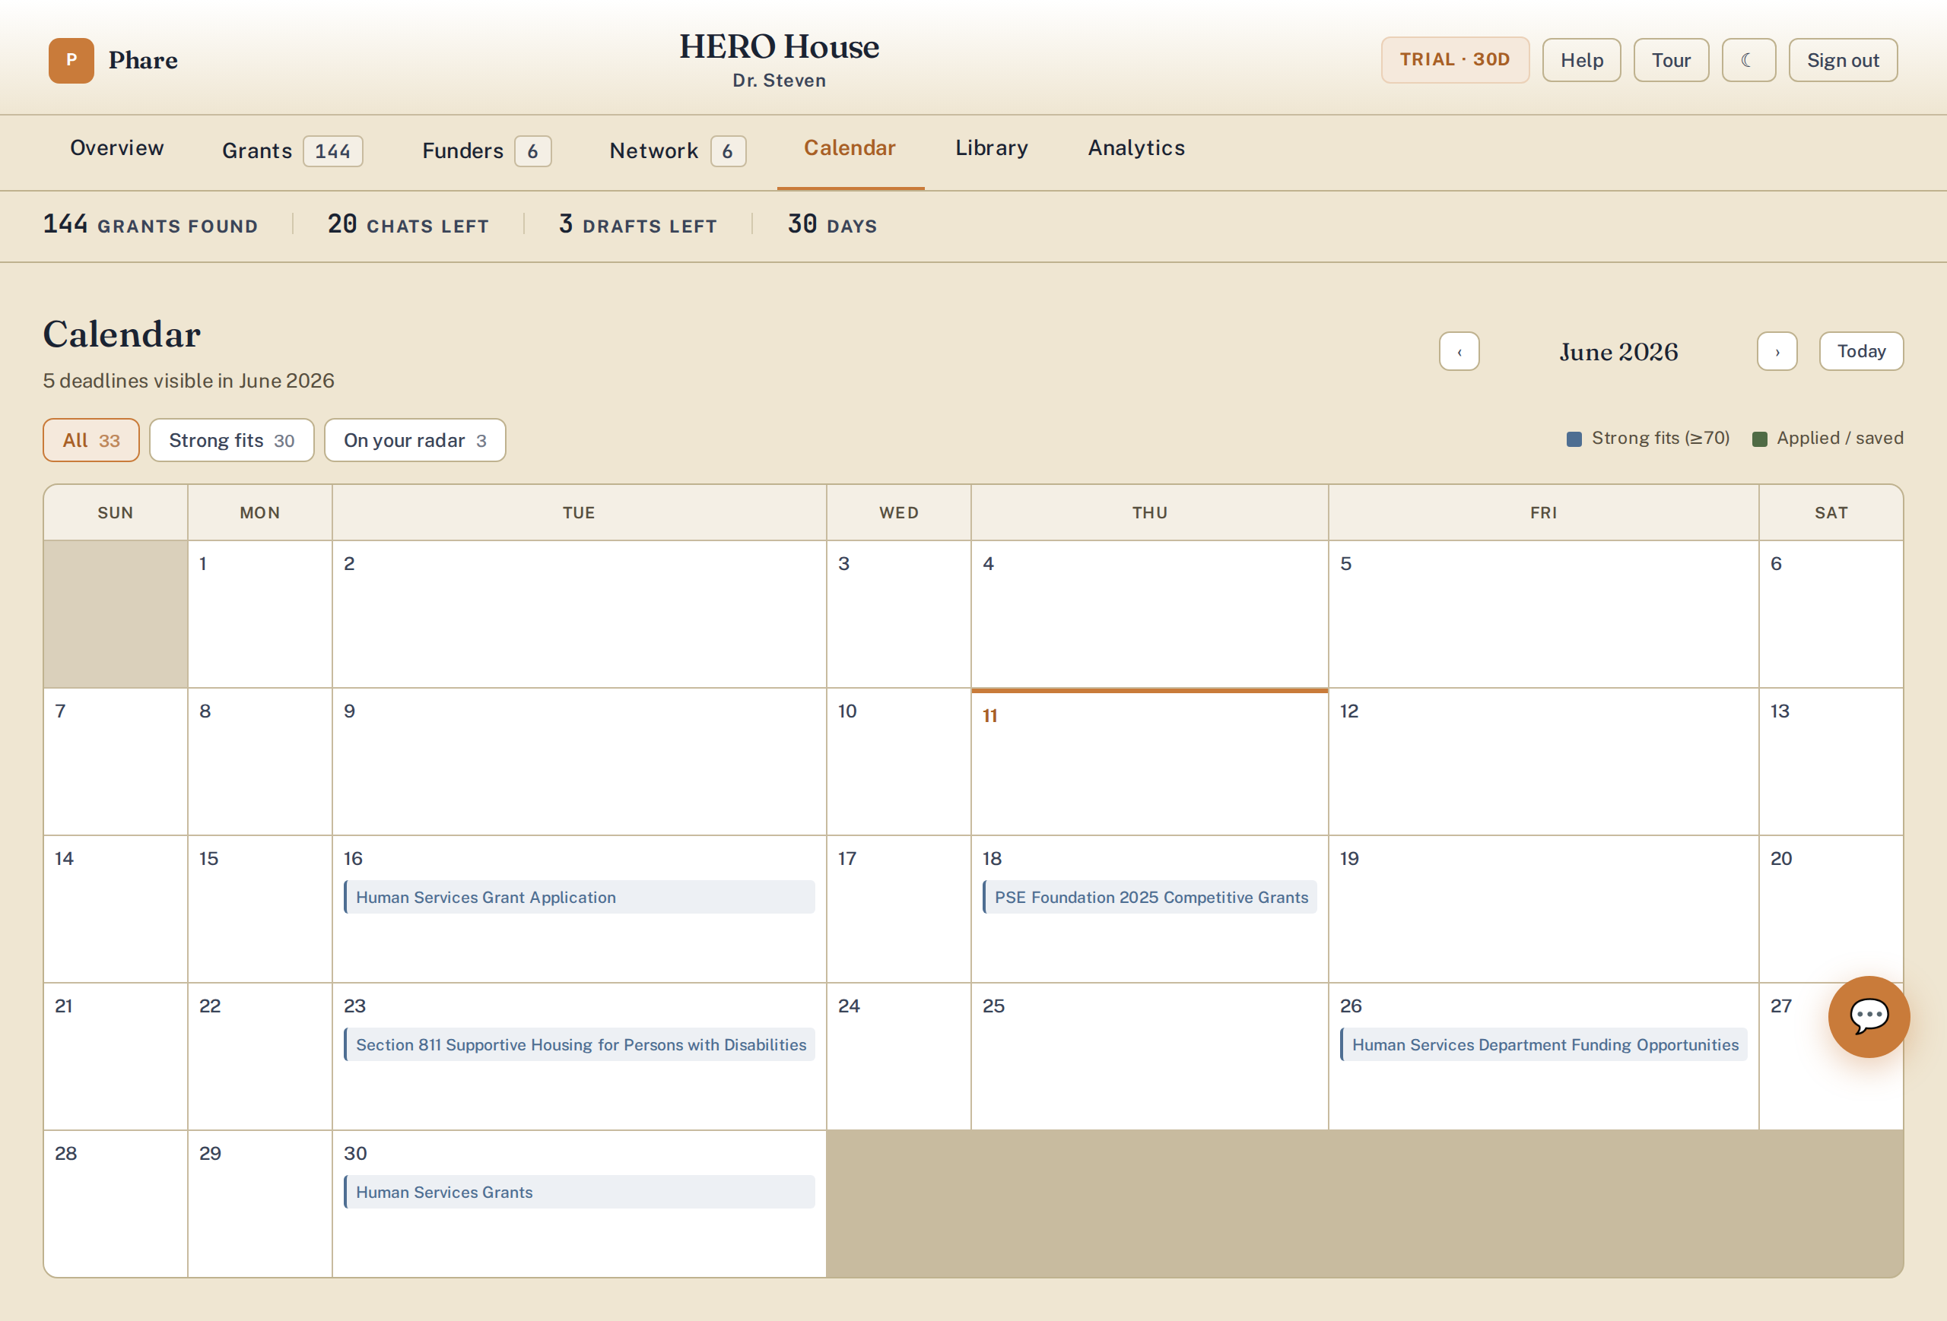Open Human Services Grants event on 30th

579,1192
